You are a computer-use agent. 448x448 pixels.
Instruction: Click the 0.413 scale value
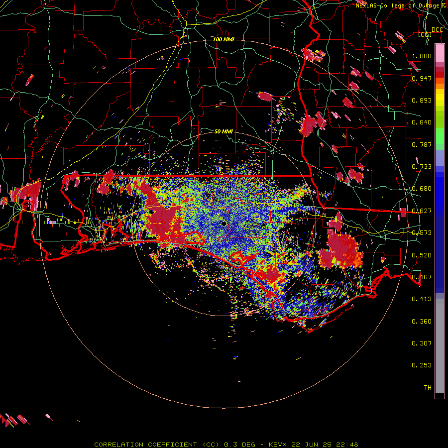point(422,299)
